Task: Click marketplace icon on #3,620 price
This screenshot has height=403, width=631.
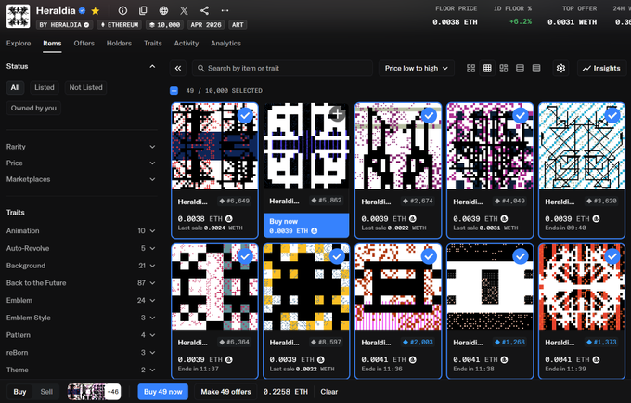Action: [596, 218]
